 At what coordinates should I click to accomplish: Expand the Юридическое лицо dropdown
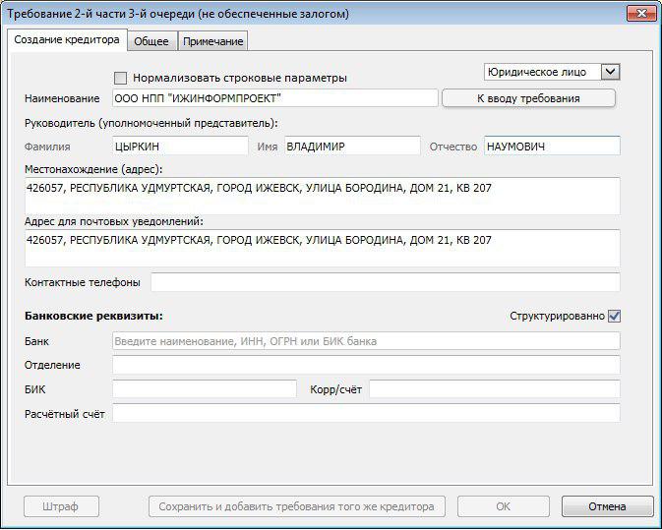610,72
